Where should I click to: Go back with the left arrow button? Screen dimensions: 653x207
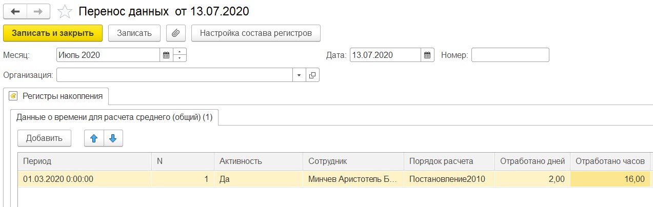pyautogui.click(x=15, y=11)
